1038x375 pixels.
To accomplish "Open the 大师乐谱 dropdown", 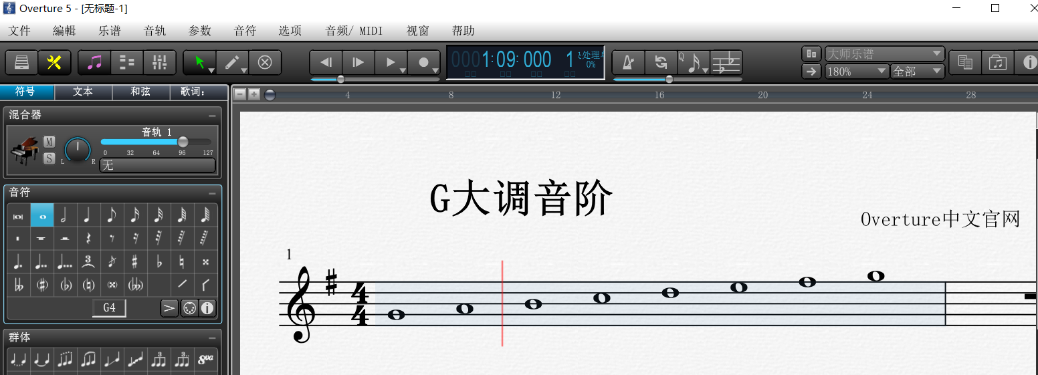I will (885, 53).
